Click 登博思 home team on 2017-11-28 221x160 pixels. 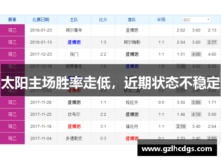point(74,102)
